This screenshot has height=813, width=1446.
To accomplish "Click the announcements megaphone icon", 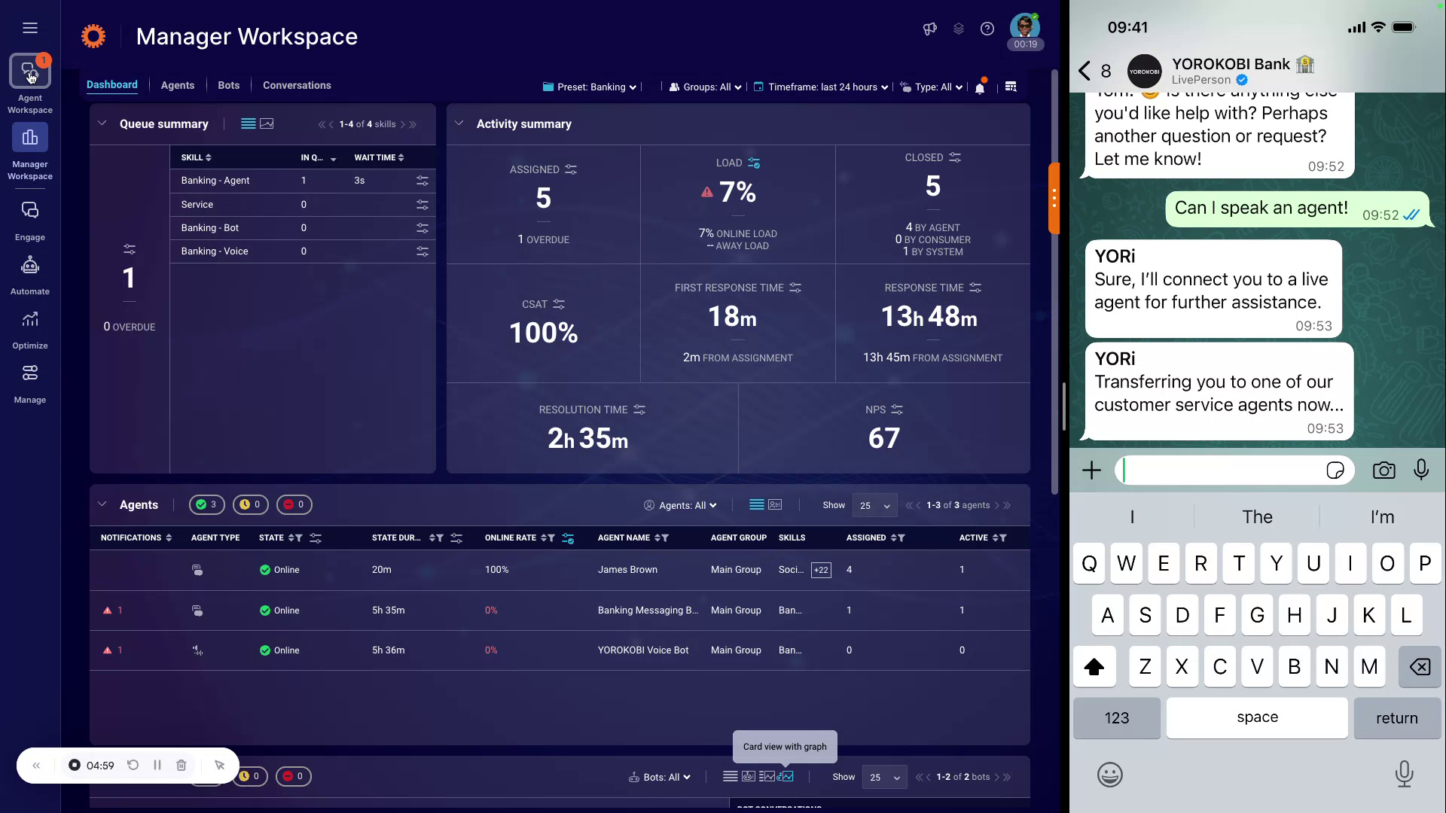I will coord(929,29).
